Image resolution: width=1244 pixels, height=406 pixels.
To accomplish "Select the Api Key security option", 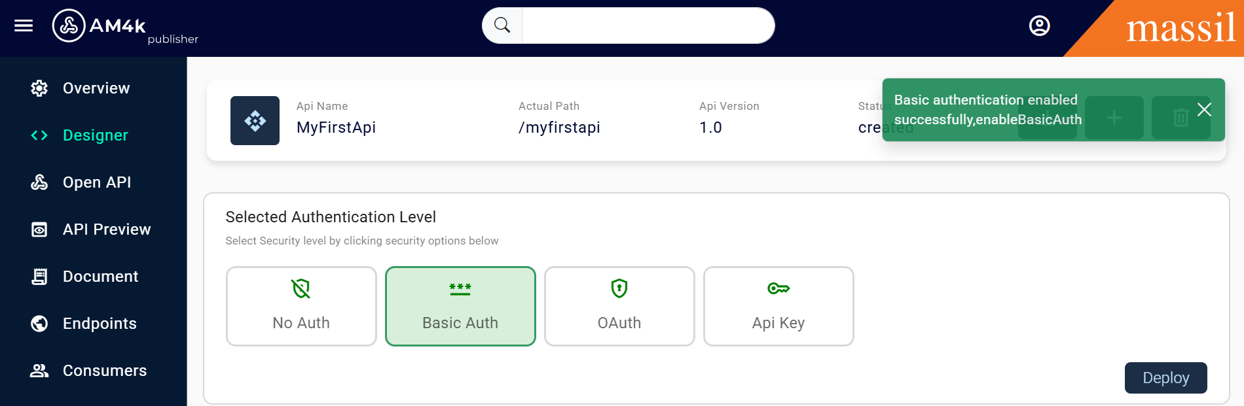I will tap(778, 306).
